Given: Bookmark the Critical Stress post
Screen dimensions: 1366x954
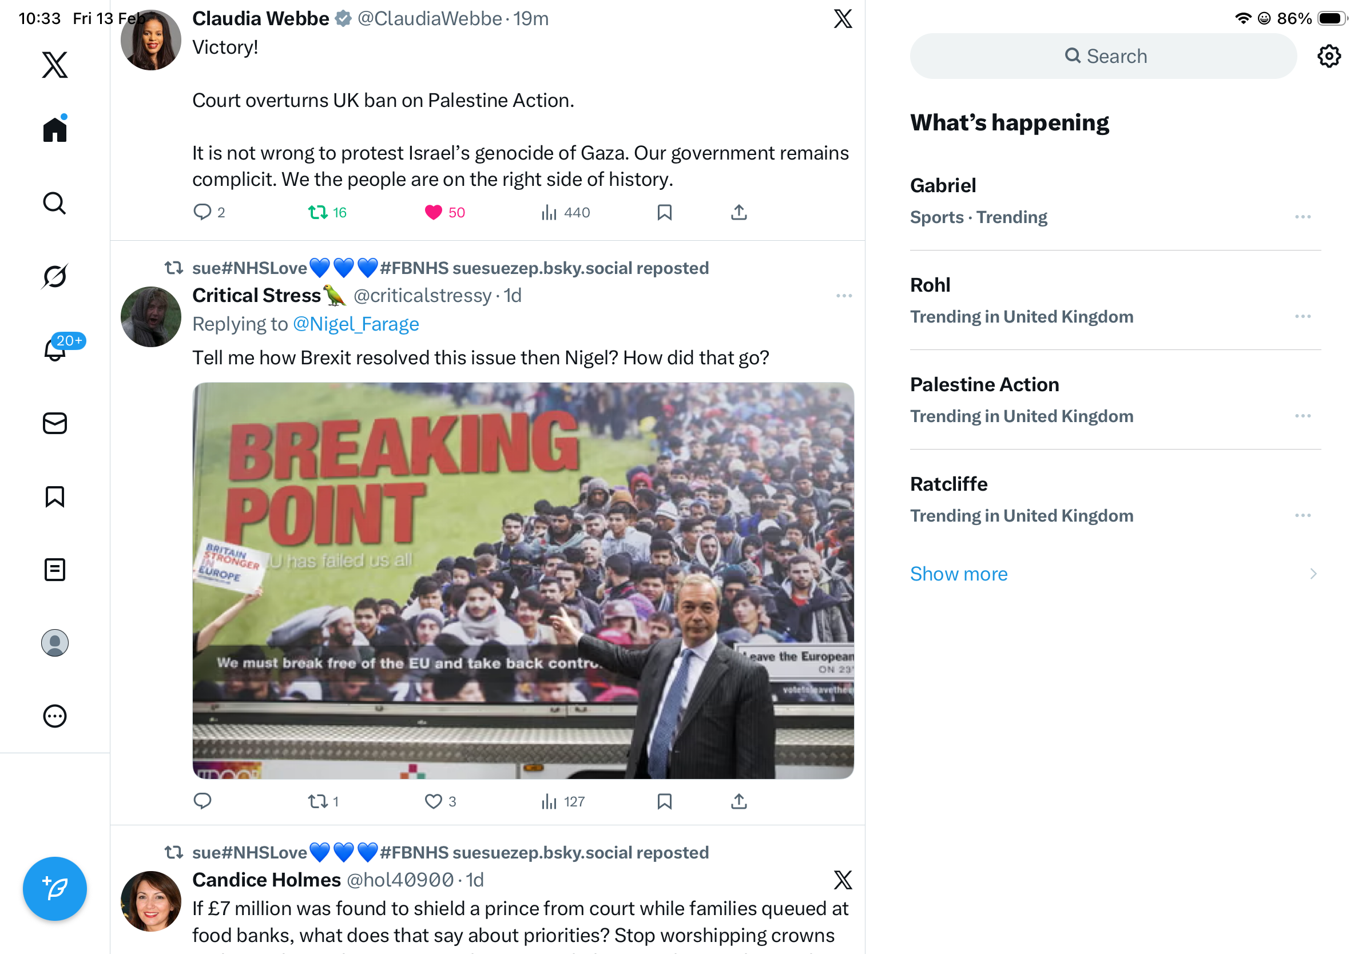Looking at the screenshot, I should click(x=665, y=801).
